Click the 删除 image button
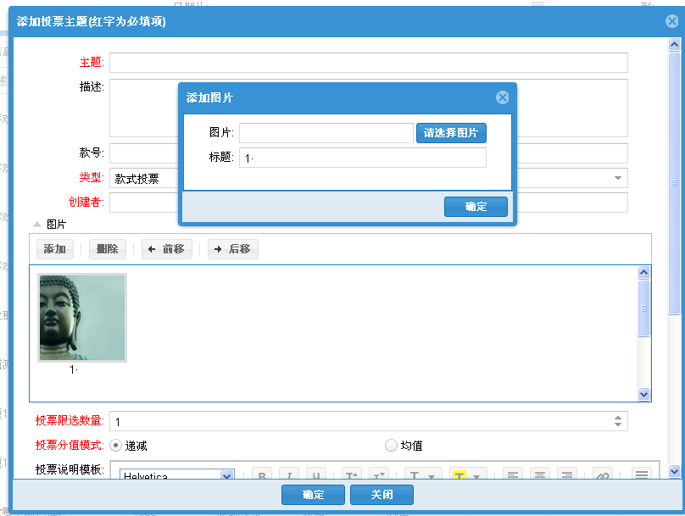The height and width of the screenshot is (516, 685). coord(108,249)
